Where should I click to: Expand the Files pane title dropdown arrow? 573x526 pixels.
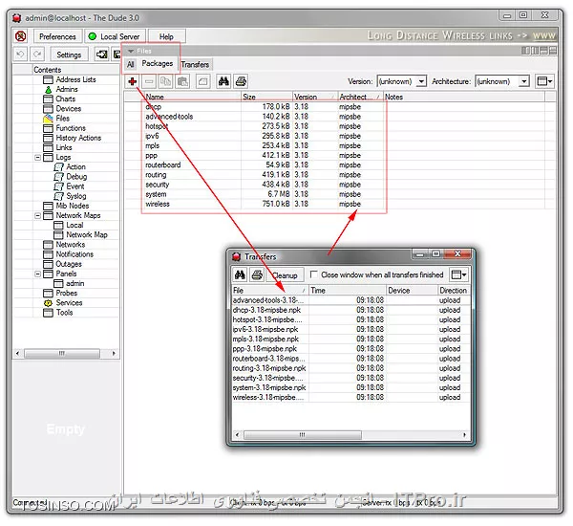131,51
